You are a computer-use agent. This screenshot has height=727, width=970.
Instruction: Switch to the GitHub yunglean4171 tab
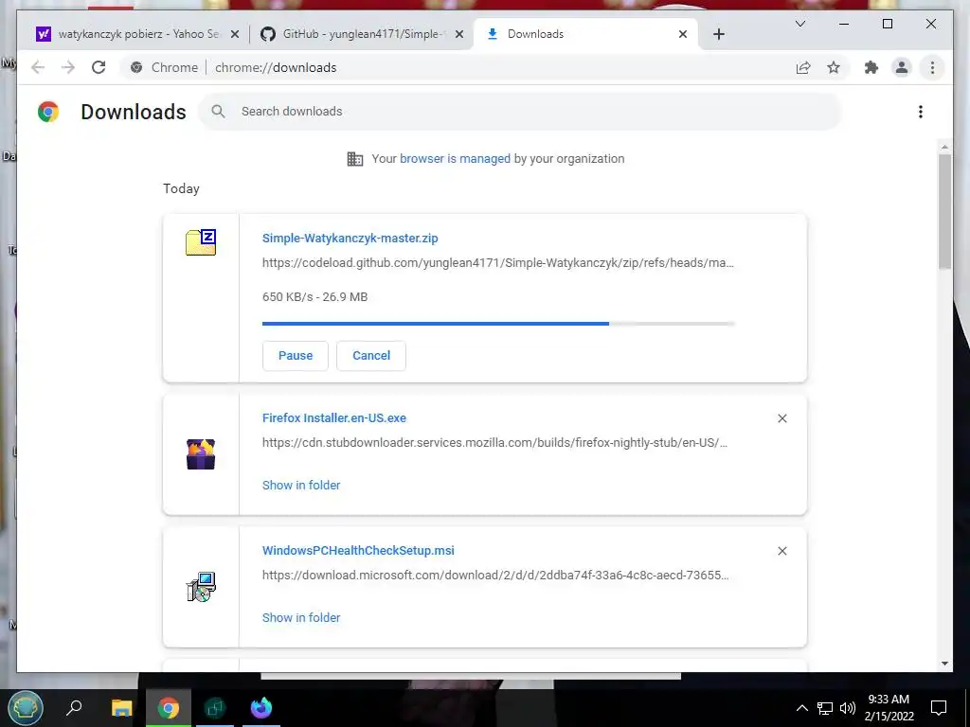[x=362, y=34]
